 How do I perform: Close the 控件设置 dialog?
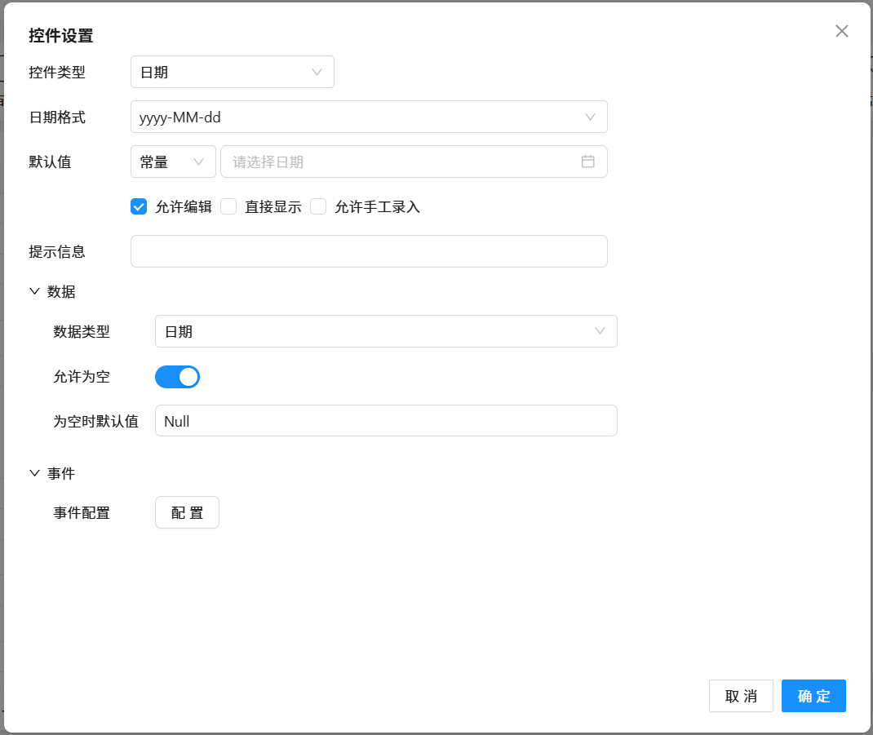841,31
